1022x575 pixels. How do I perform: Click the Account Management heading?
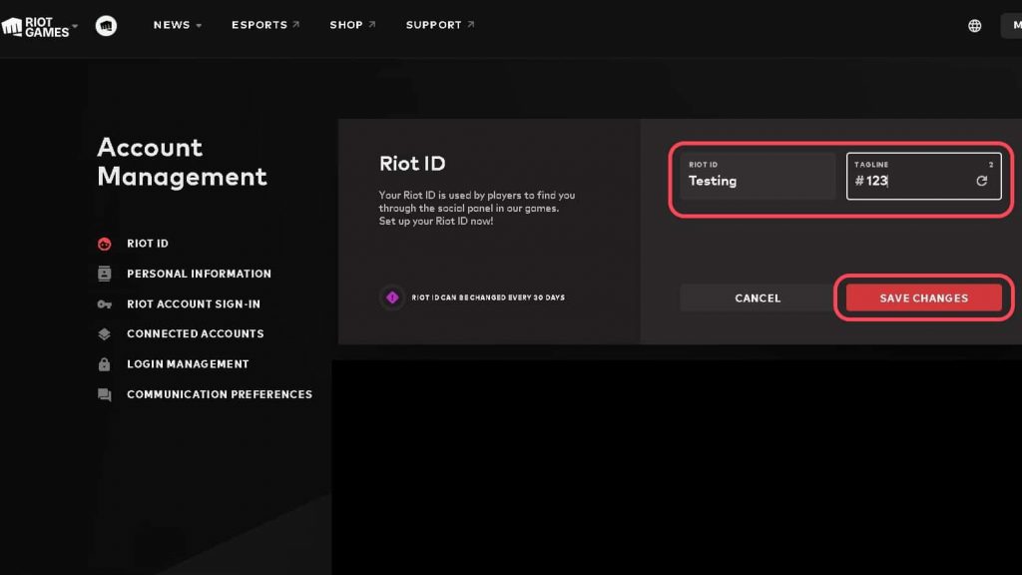click(182, 163)
